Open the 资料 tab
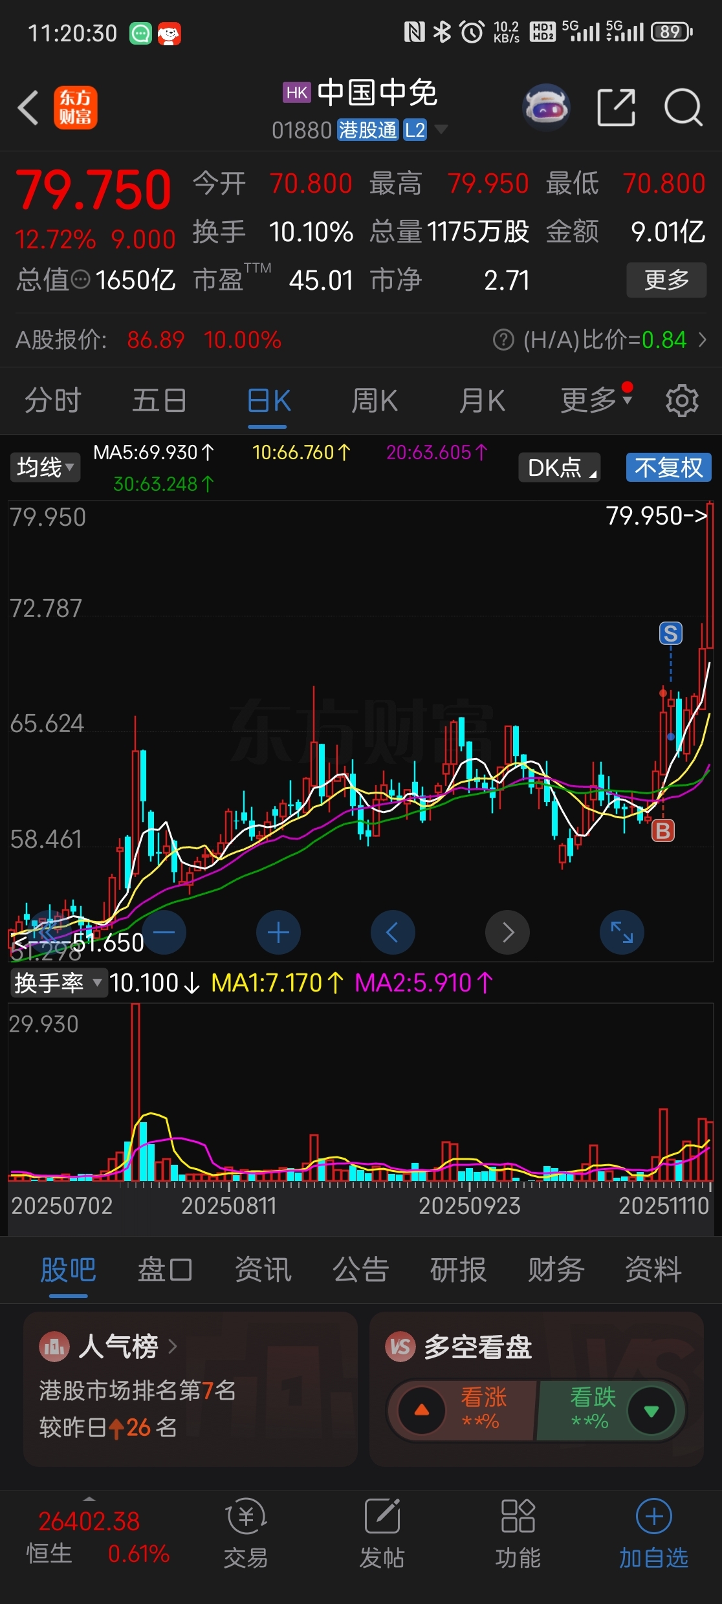Image resolution: width=722 pixels, height=1604 pixels. pos(653,1269)
